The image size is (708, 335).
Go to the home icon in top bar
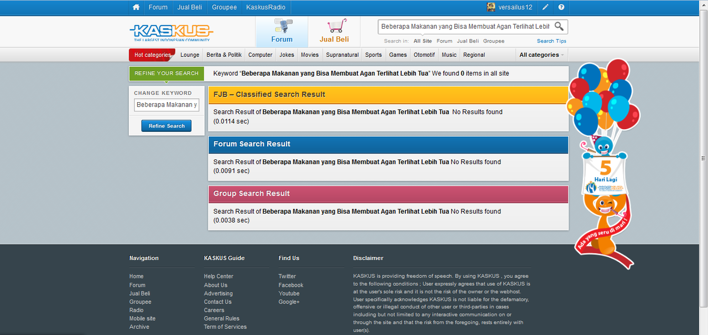[x=136, y=7]
